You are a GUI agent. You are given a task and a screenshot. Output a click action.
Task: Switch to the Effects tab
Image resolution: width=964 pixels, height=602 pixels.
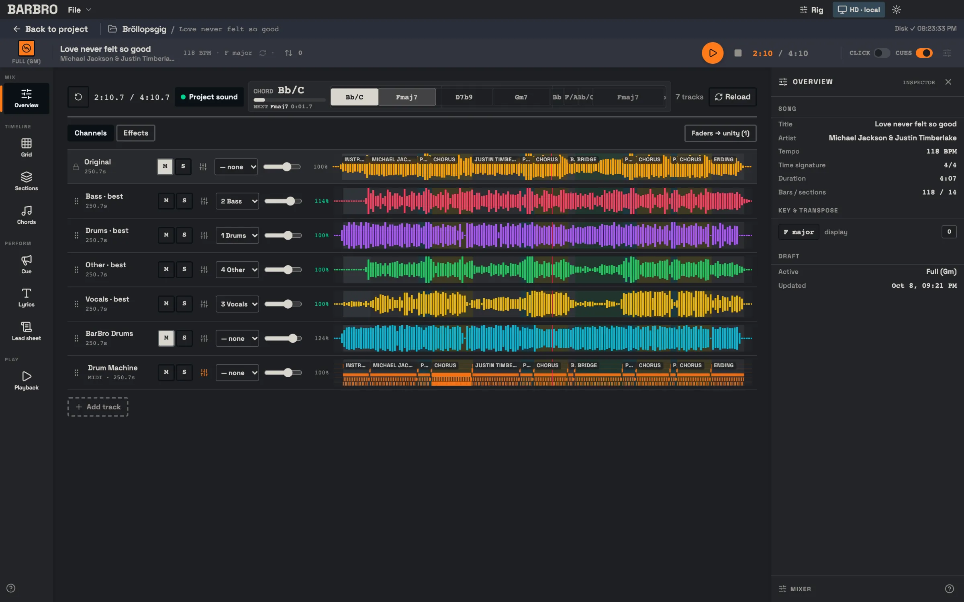136,133
